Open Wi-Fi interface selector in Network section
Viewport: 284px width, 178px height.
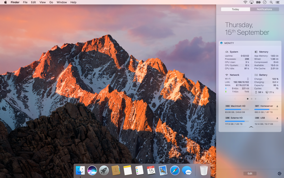248,79
